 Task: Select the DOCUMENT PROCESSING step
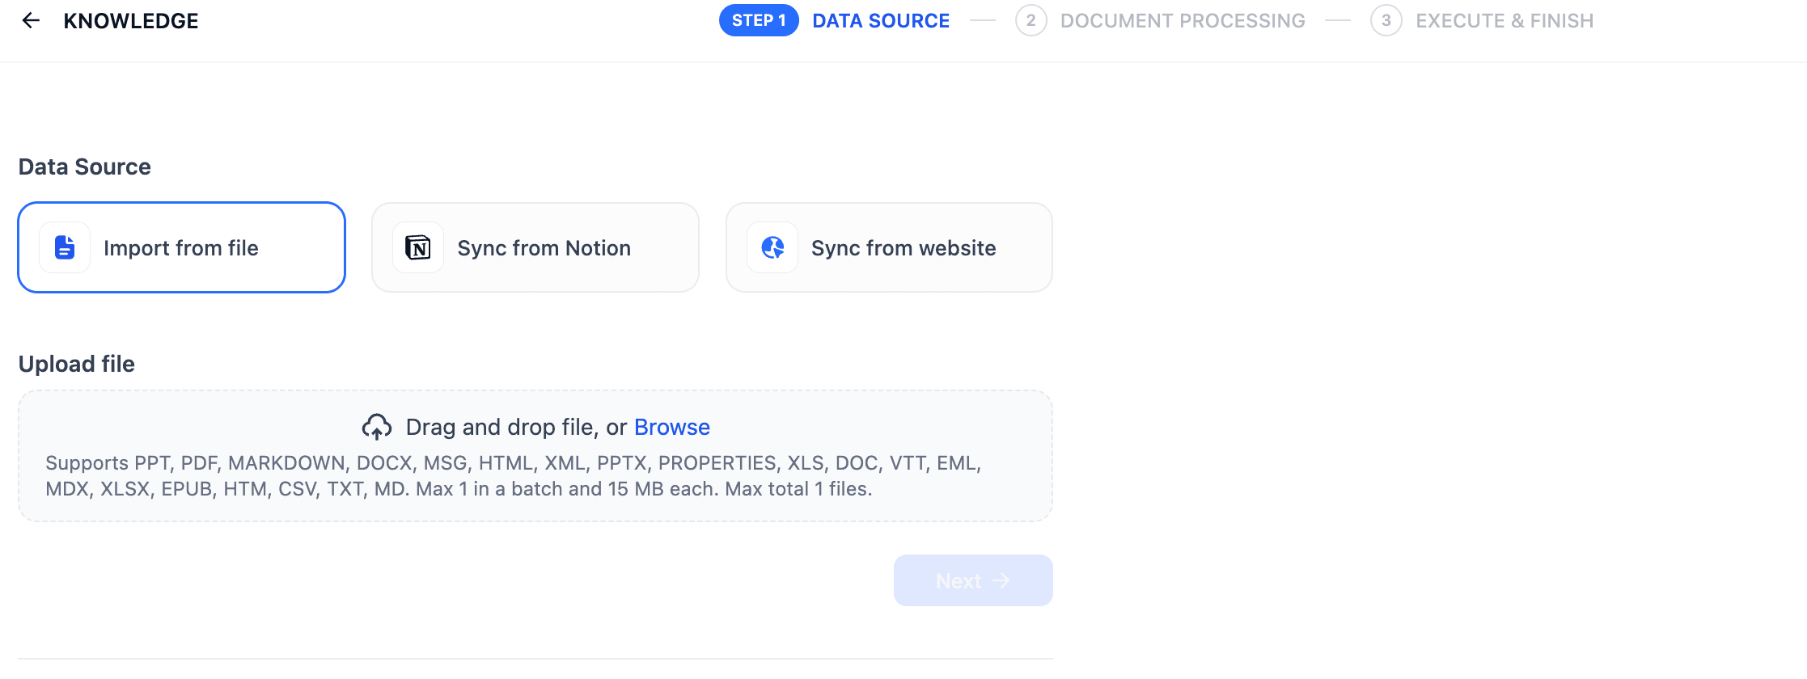tap(1183, 21)
